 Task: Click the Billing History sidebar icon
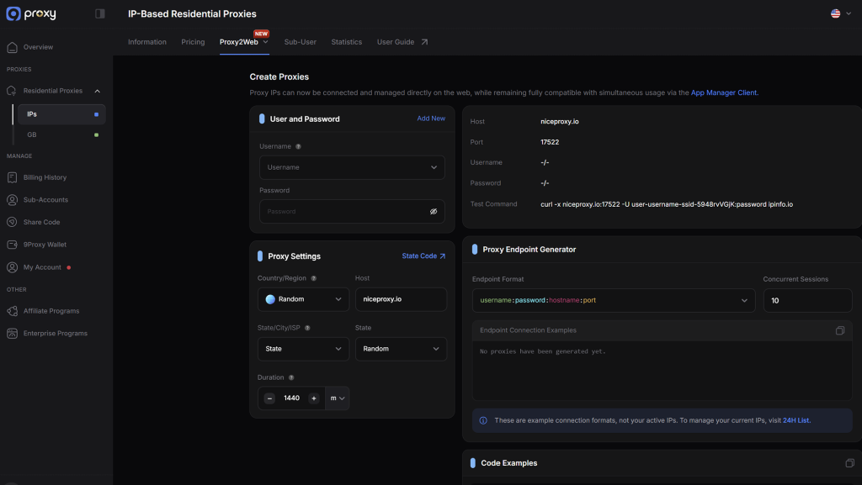pos(12,177)
